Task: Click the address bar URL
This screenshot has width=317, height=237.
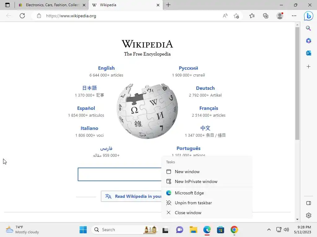Action: 71,16
